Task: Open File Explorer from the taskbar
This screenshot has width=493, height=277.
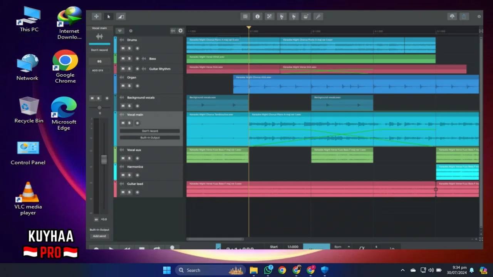Action: click(x=253, y=270)
